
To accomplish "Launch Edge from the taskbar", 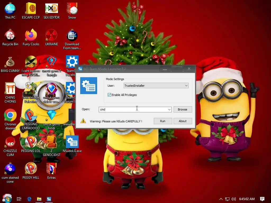I will click(29, 199).
